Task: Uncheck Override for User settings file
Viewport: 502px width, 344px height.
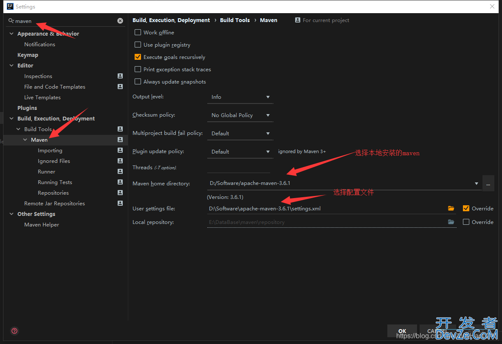Action: pos(466,208)
